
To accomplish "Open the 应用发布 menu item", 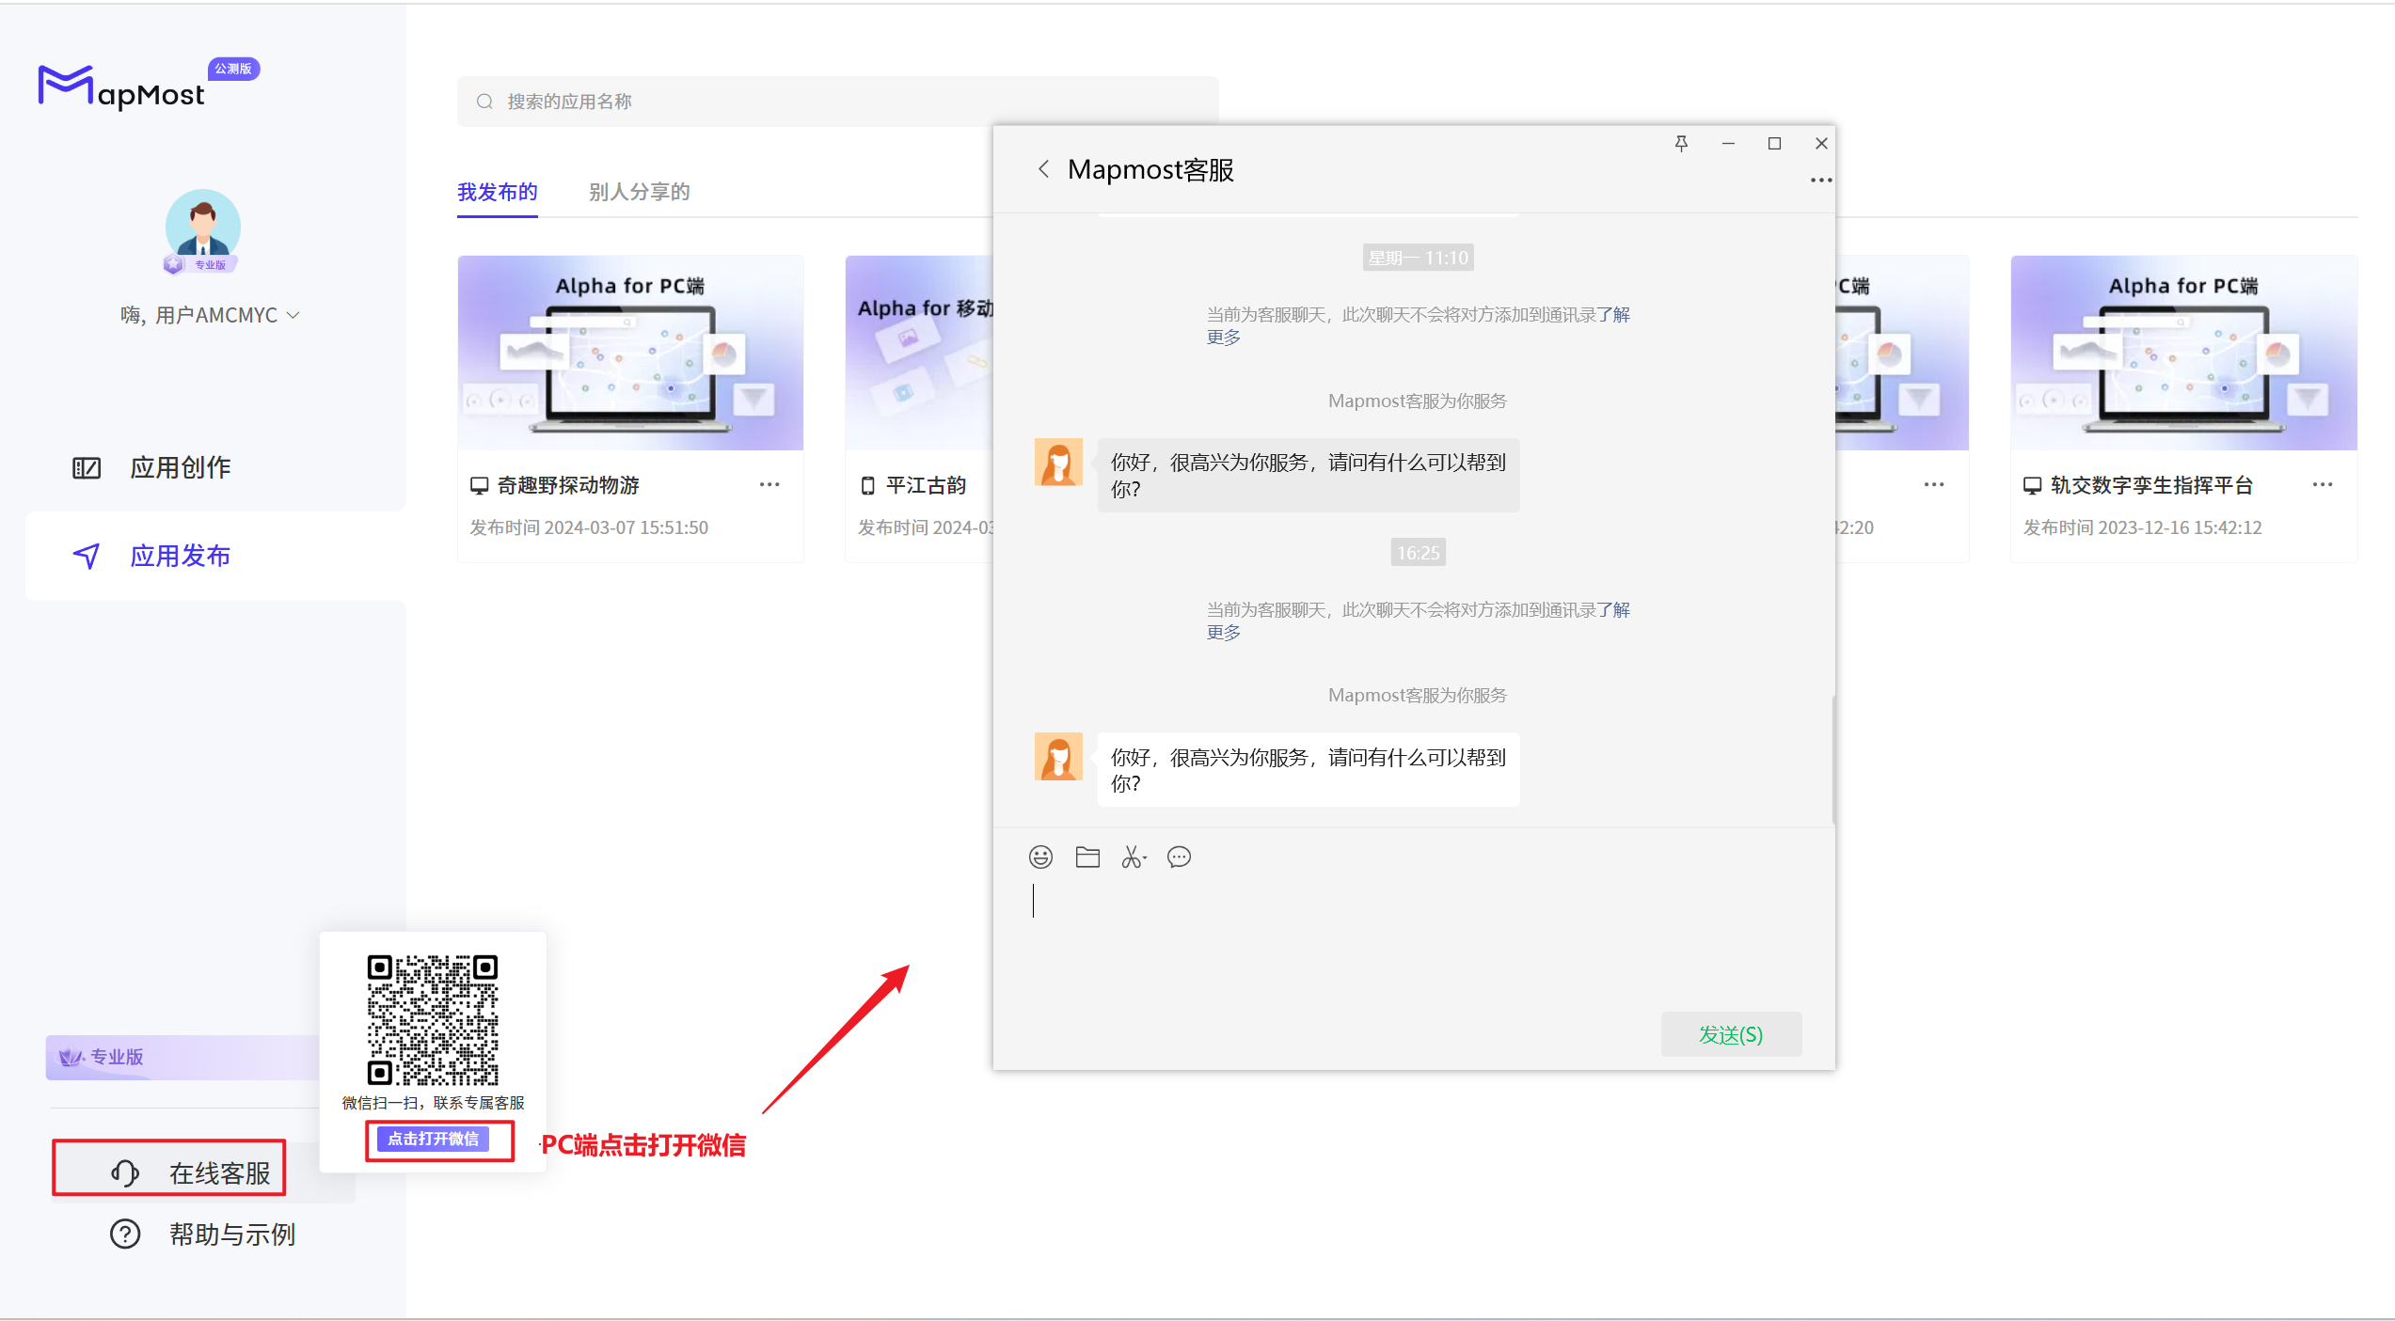I will coord(216,556).
